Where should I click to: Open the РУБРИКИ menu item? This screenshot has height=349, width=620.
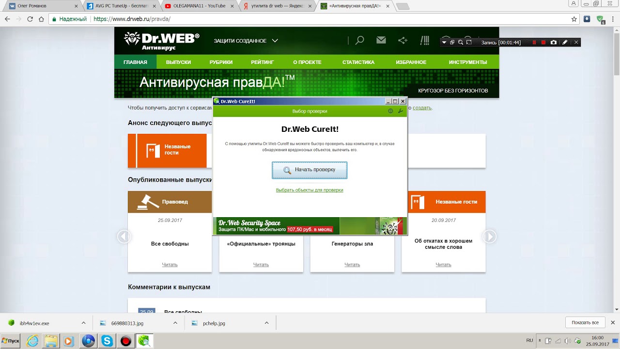[x=221, y=62]
